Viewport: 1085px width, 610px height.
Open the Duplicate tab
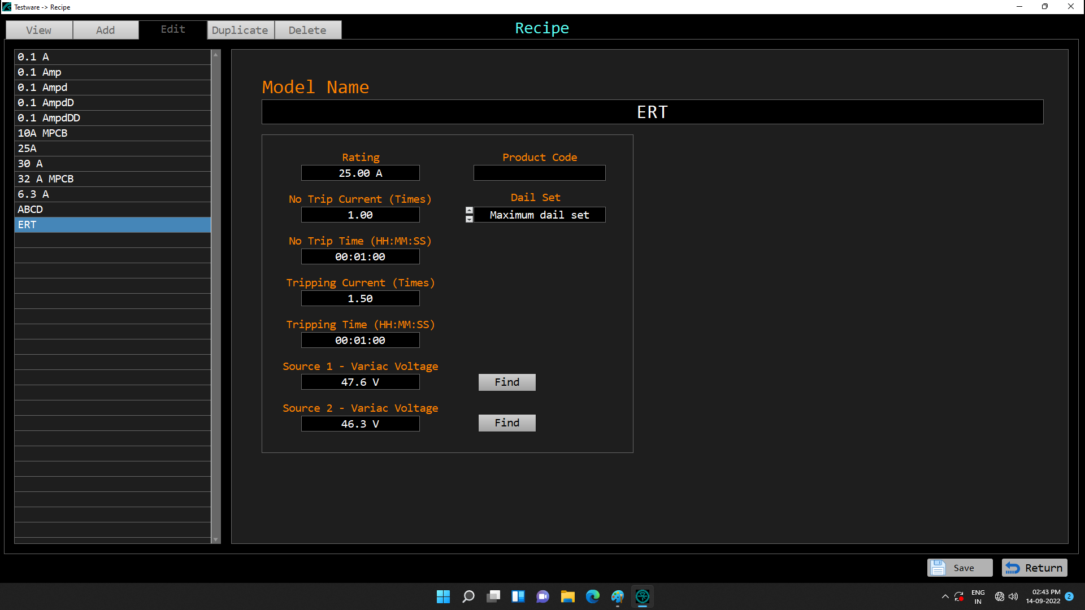click(x=240, y=30)
